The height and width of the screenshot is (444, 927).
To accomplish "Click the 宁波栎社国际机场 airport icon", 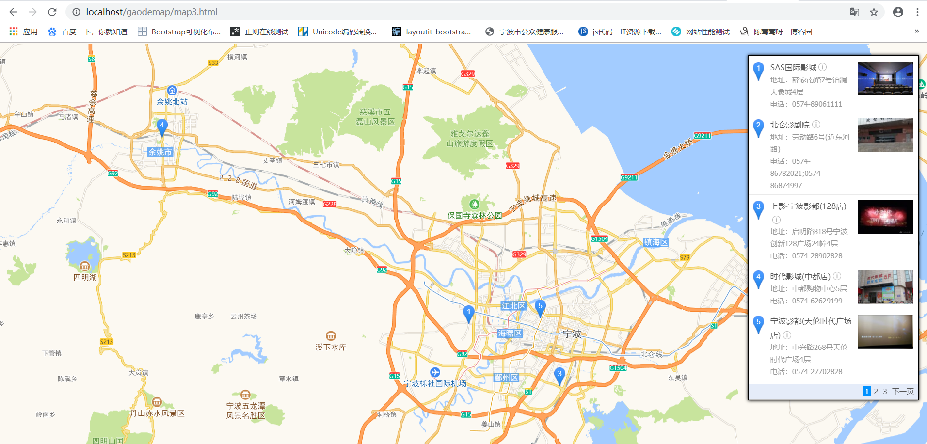I will tap(435, 372).
